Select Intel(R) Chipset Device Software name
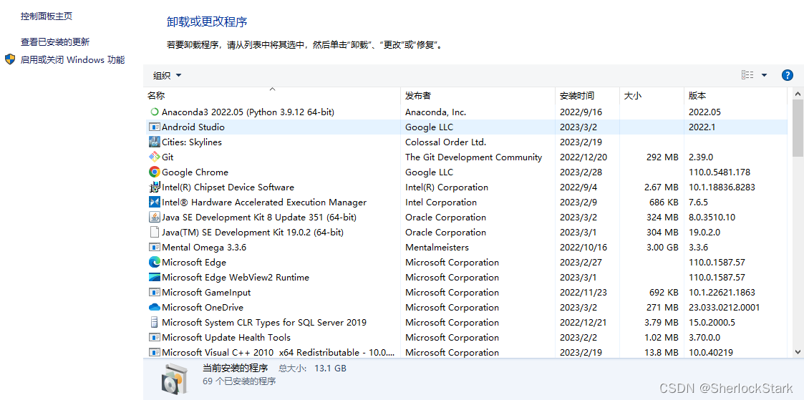This screenshot has height=400, width=804. pos(228,187)
